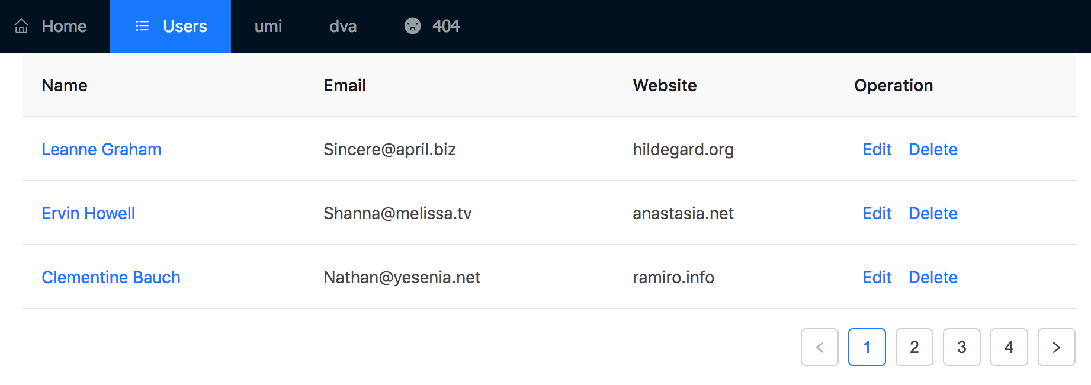Open Leanne Graham's profile link
The height and width of the screenshot is (385, 1091).
point(101,149)
